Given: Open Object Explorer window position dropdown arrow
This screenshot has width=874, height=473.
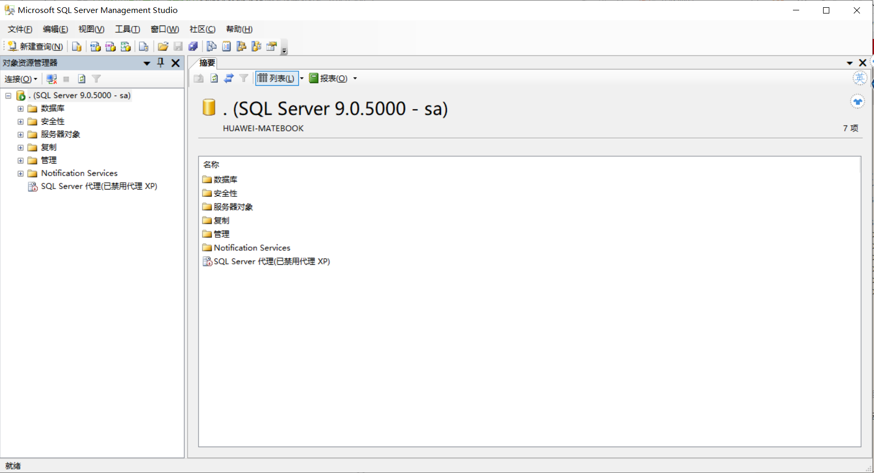Looking at the screenshot, I should [147, 63].
